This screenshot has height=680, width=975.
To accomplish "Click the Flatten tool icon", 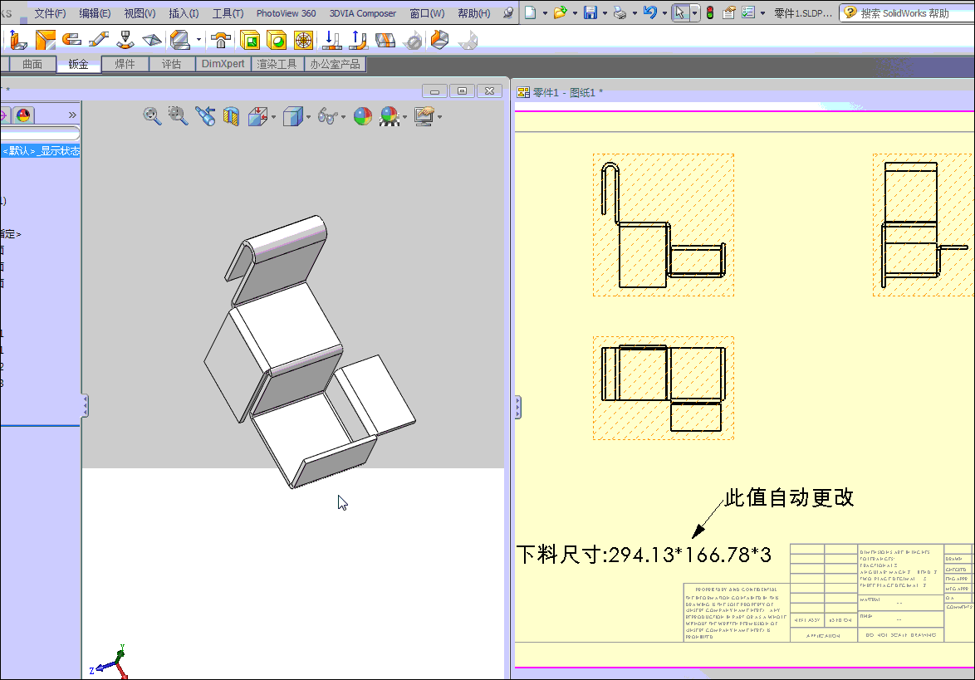I will tap(385, 41).
